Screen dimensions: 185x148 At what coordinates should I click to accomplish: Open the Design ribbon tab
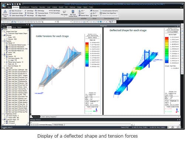coord(79,7)
